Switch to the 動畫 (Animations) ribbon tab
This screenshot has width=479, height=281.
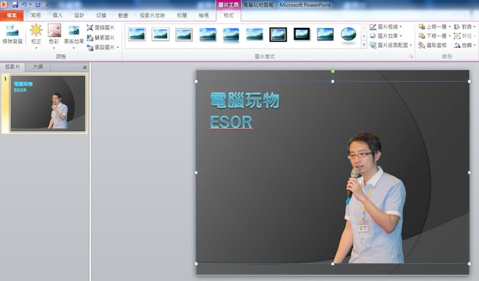(x=123, y=15)
